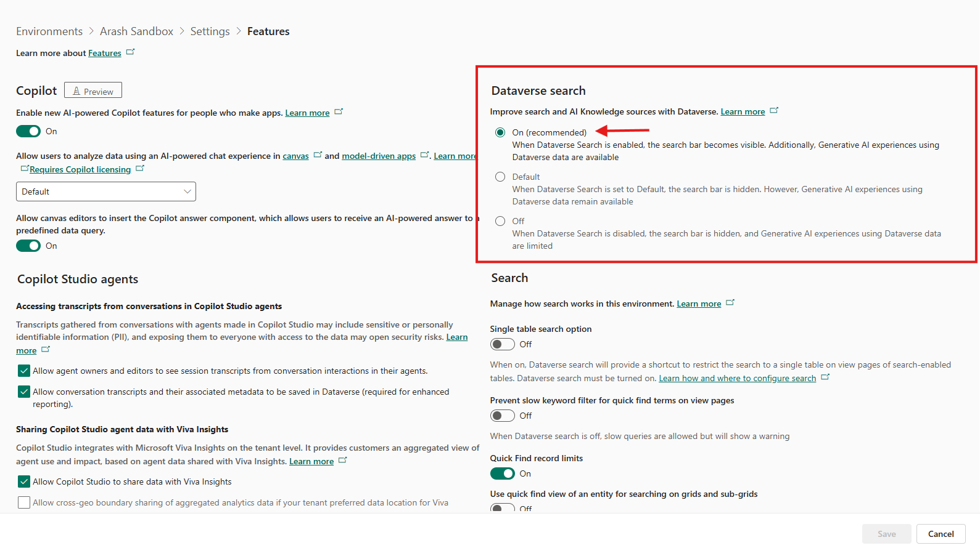Viewport: 980px width, 548px height.
Task: Click external link icon after configure search link
Action: point(825,377)
